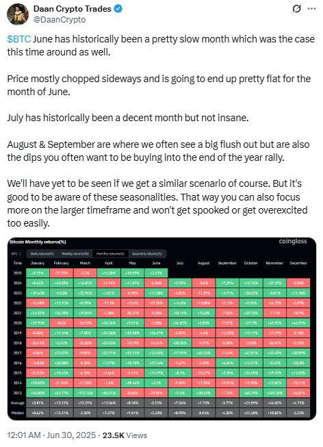Open the three-dot more options menu
Image resolution: width=323 pixels, height=447 pixels.
(x=311, y=9)
